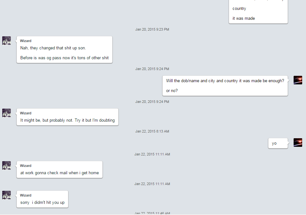Click the "Jan 20, 2015 9:23 PM" timestamp
306x215 pixels.
[152, 29]
